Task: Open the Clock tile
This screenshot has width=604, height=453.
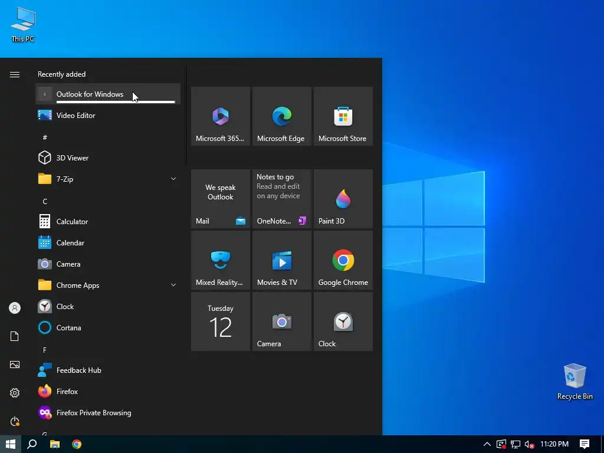Action: coord(343,321)
